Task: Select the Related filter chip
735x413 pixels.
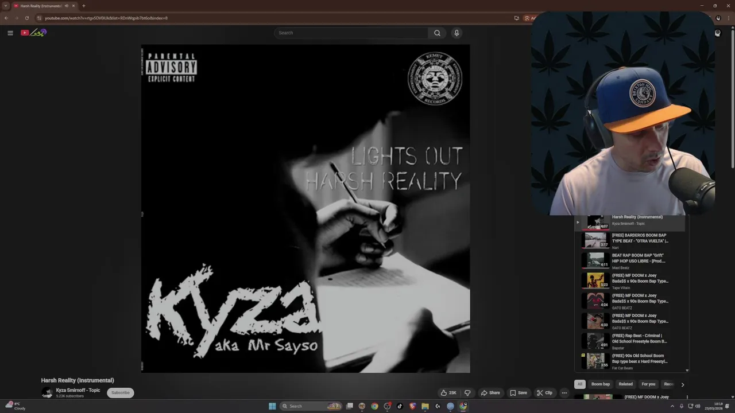Action: click(625, 384)
